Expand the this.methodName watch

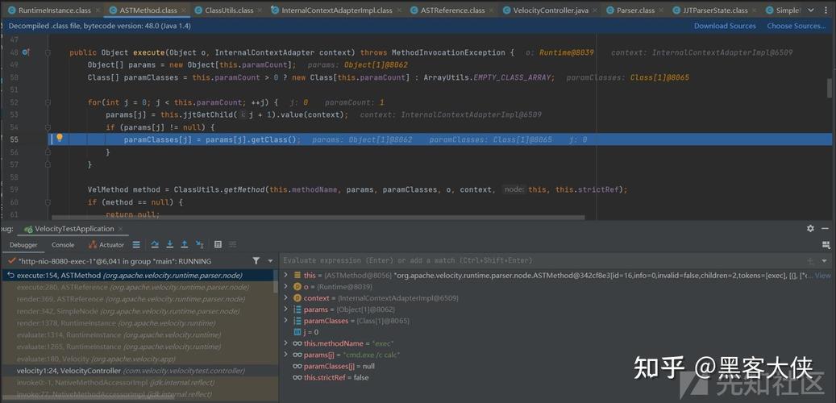click(286, 343)
